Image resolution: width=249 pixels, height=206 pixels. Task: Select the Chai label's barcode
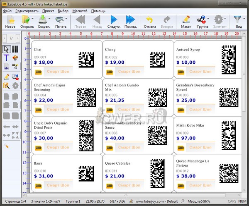click(x=86, y=59)
